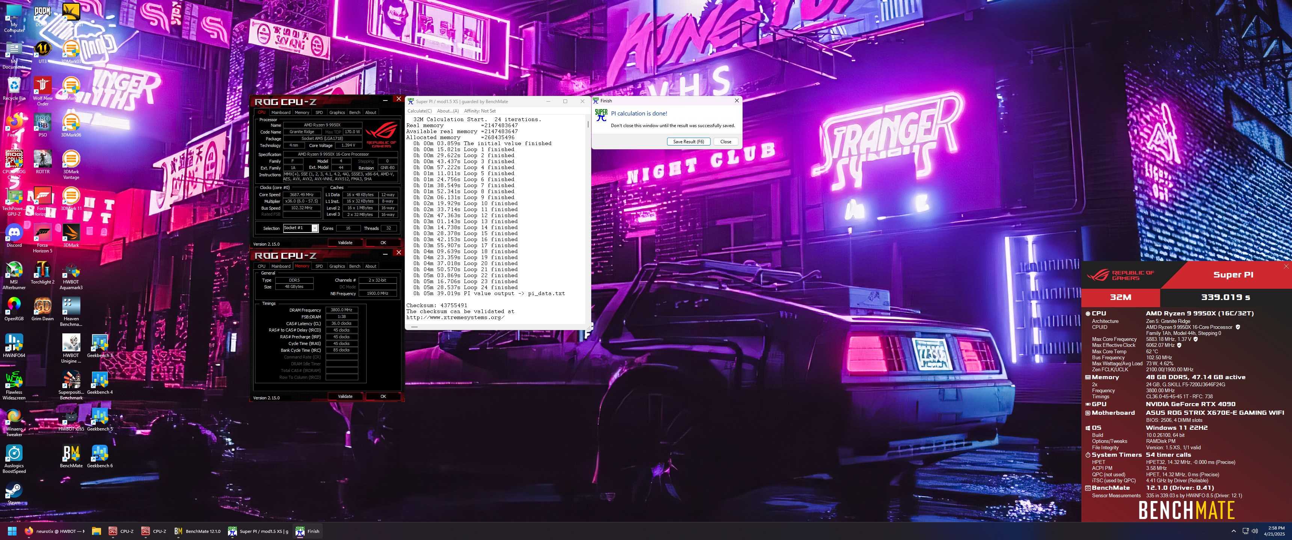
Task: Open Geekbench 6 desktop icon
Action: [x=100, y=456]
